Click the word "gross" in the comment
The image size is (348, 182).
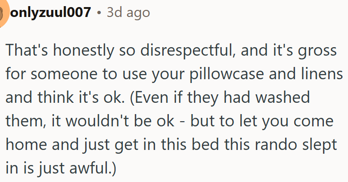tap(317, 51)
